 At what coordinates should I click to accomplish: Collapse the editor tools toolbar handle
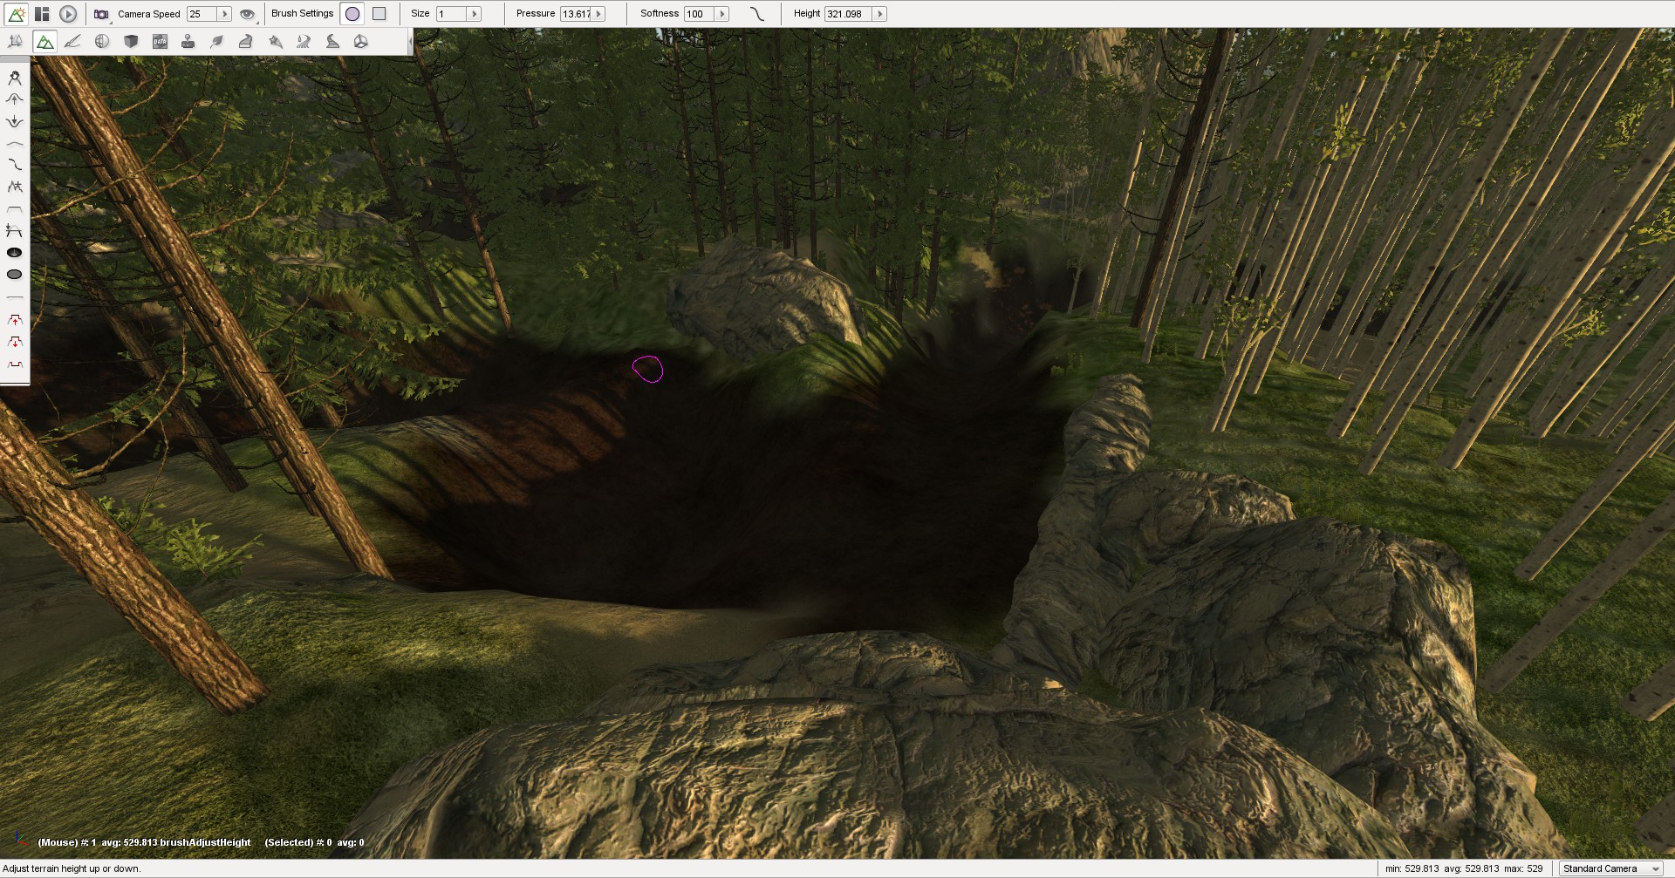coord(410,41)
